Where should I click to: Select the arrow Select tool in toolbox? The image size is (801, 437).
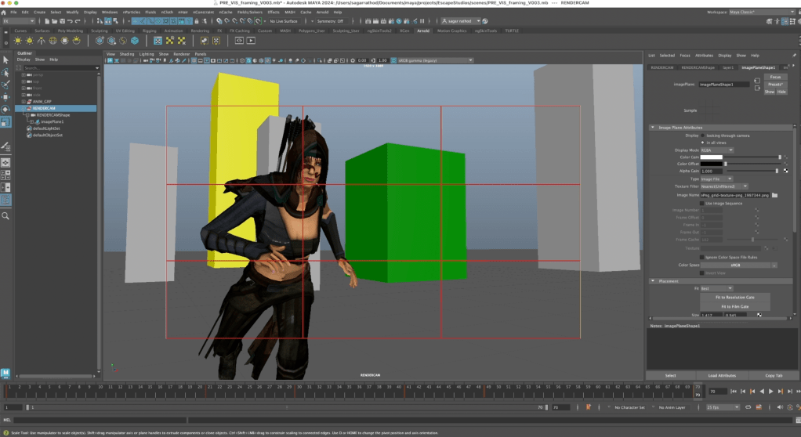(5, 59)
